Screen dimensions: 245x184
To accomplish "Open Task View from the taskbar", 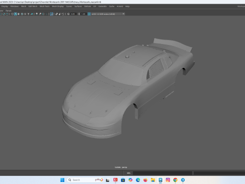I will (x=108, y=180).
